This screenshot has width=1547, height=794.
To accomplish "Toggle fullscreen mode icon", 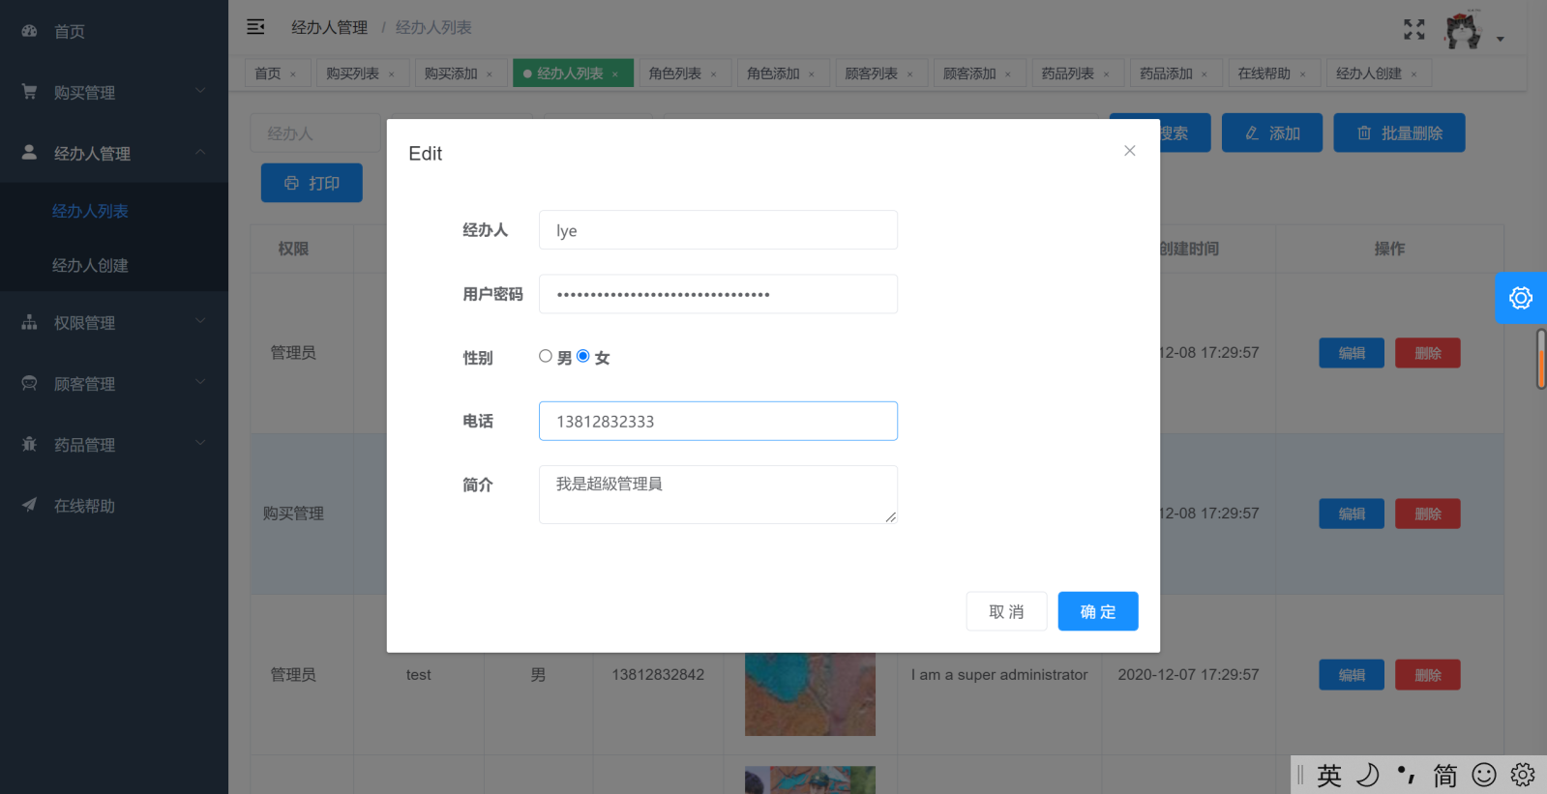I will coord(1414,30).
